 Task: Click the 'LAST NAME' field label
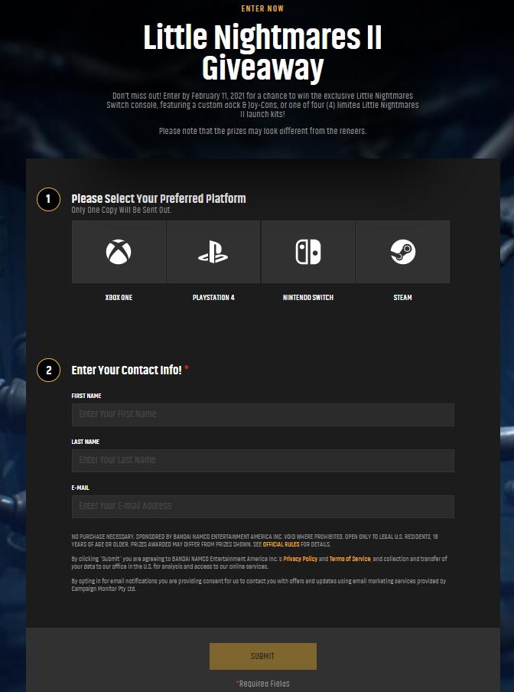[86, 442]
